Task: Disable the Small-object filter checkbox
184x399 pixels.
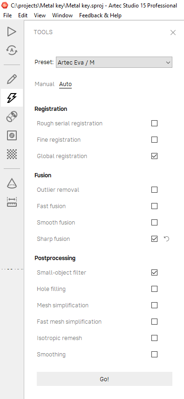Action: tap(154, 273)
